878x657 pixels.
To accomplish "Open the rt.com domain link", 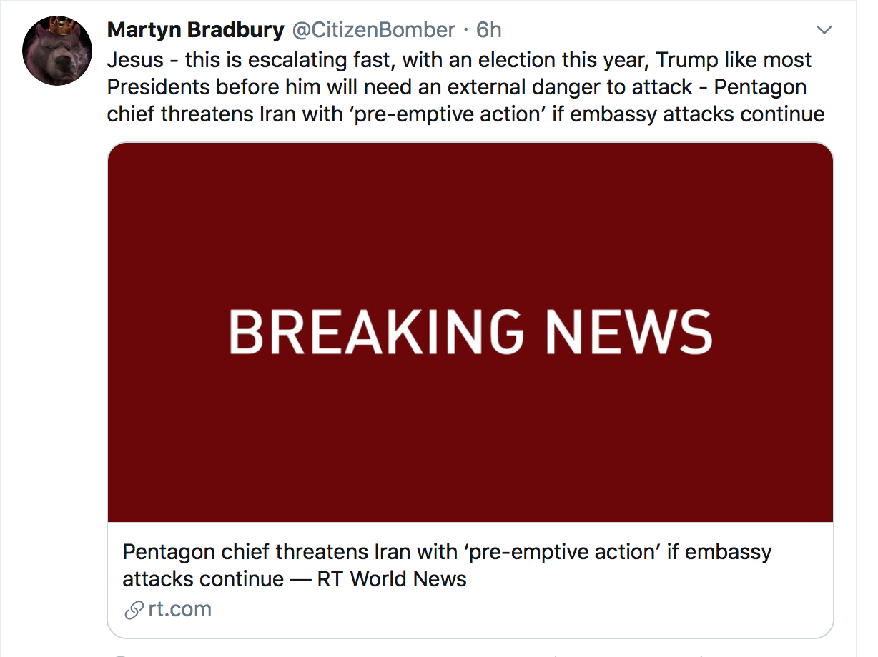I will pyautogui.click(x=179, y=610).
